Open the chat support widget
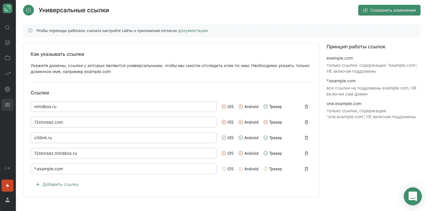 tap(413, 196)
